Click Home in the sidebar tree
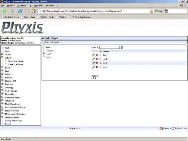Image resolution: width=188 pixels, height=141 pixels. pos(8,51)
